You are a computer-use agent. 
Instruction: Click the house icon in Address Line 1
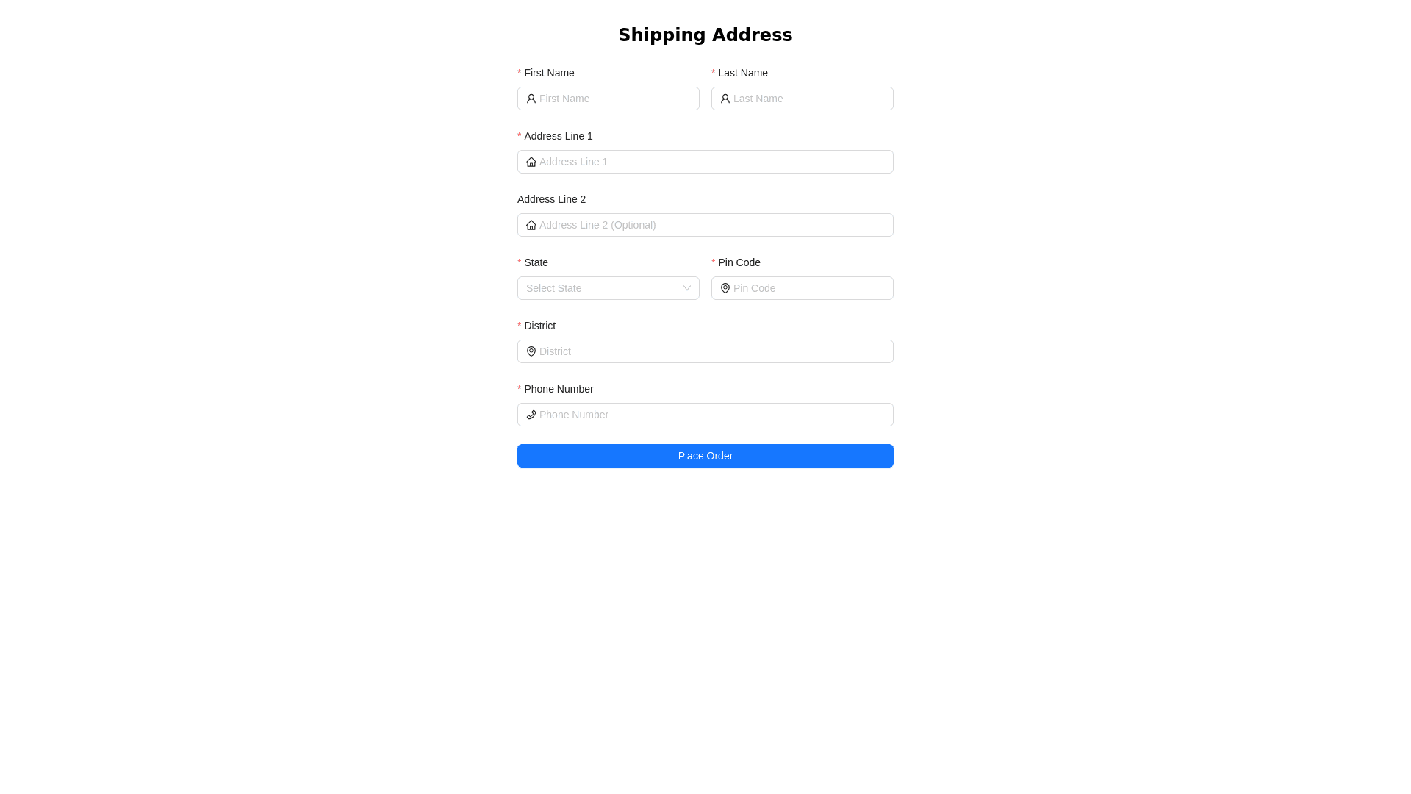pyautogui.click(x=531, y=162)
